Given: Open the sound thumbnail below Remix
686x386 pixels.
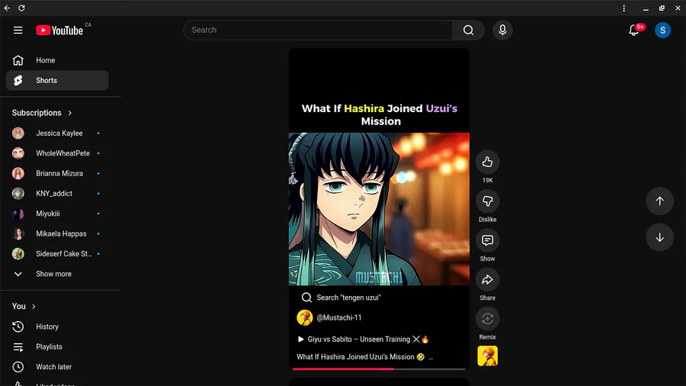Looking at the screenshot, I should (x=487, y=355).
